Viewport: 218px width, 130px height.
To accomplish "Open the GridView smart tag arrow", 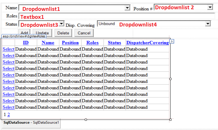I will [x=172, y=41].
